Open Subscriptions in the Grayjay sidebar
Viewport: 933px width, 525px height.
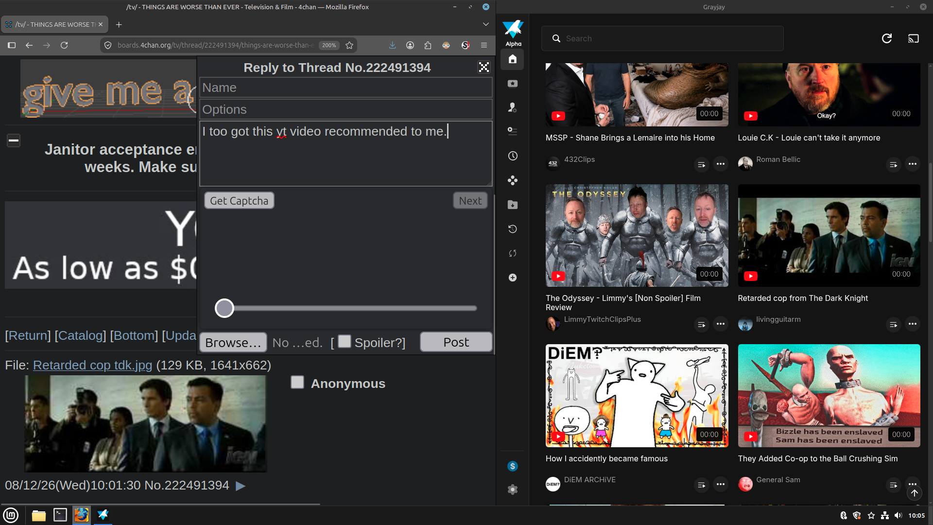pos(512,84)
